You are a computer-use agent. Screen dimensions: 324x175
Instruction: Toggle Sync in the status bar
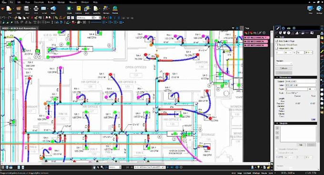click(270, 173)
